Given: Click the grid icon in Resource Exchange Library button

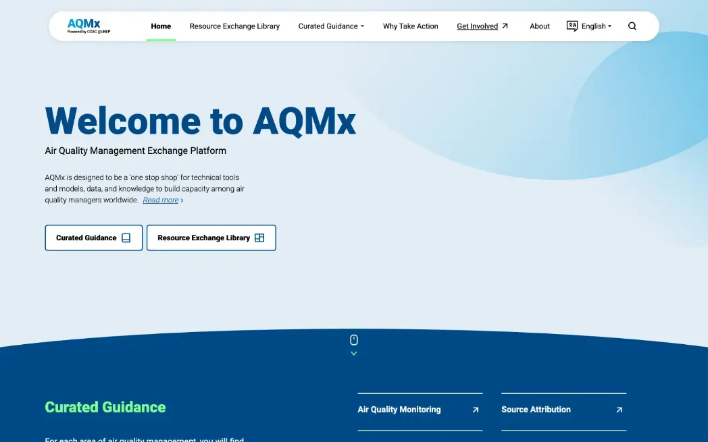Looking at the screenshot, I should (259, 238).
